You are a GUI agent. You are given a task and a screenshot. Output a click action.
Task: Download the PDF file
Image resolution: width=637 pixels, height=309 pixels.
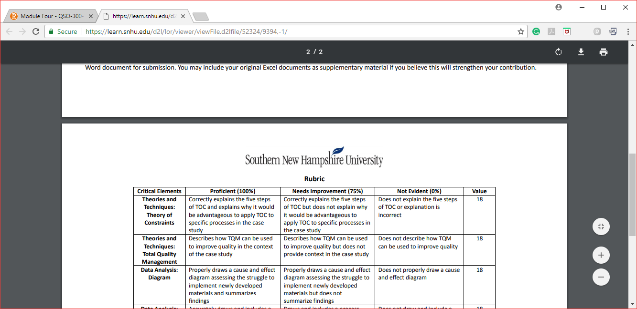pyautogui.click(x=581, y=52)
